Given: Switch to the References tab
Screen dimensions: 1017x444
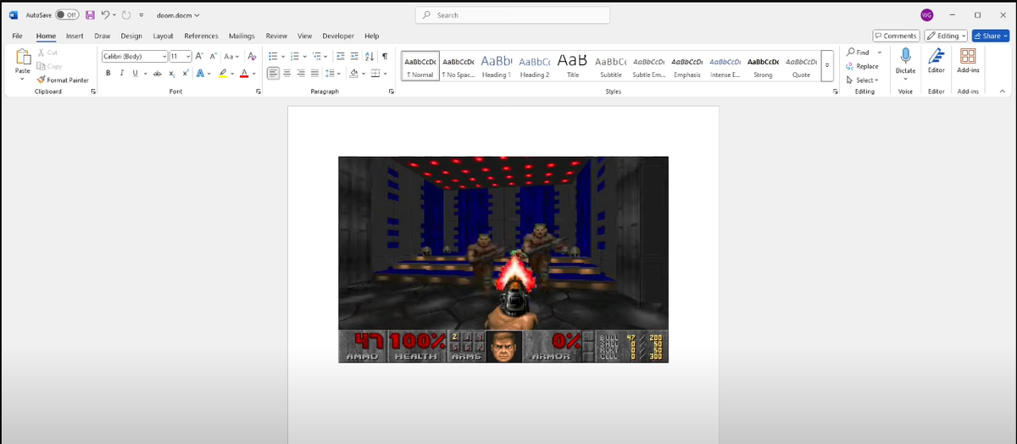Looking at the screenshot, I should pos(201,36).
